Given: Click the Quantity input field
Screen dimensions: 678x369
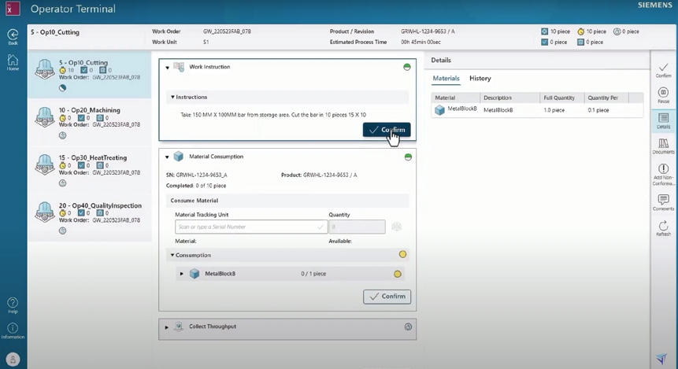Looking at the screenshot, I should click(x=357, y=227).
